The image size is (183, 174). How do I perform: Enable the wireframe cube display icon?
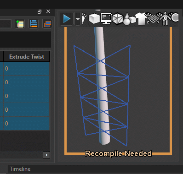pyautogui.click(x=118, y=19)
